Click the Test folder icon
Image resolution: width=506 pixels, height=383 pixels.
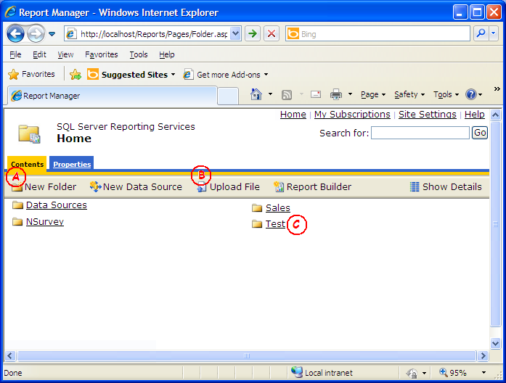point(257,223)
